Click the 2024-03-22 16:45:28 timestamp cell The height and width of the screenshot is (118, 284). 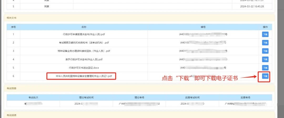tap(252, 6)
